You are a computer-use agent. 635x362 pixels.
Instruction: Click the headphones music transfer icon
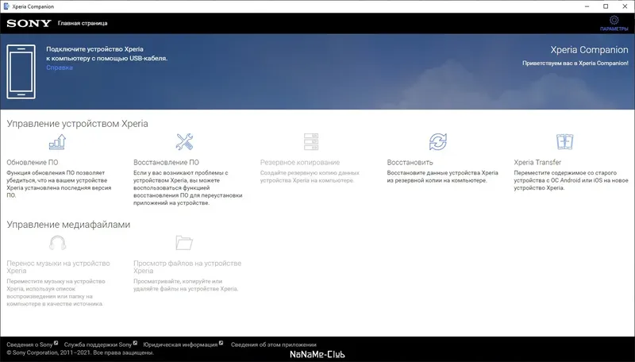pyautogui.click(x=57, y=243)
